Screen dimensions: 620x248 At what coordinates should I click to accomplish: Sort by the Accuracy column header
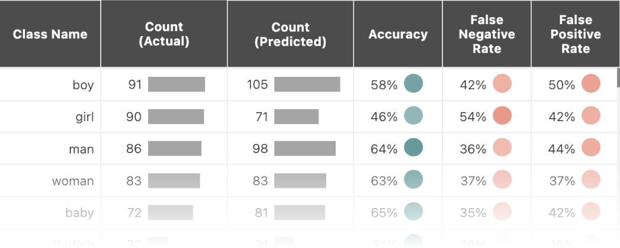click(398, 34)
